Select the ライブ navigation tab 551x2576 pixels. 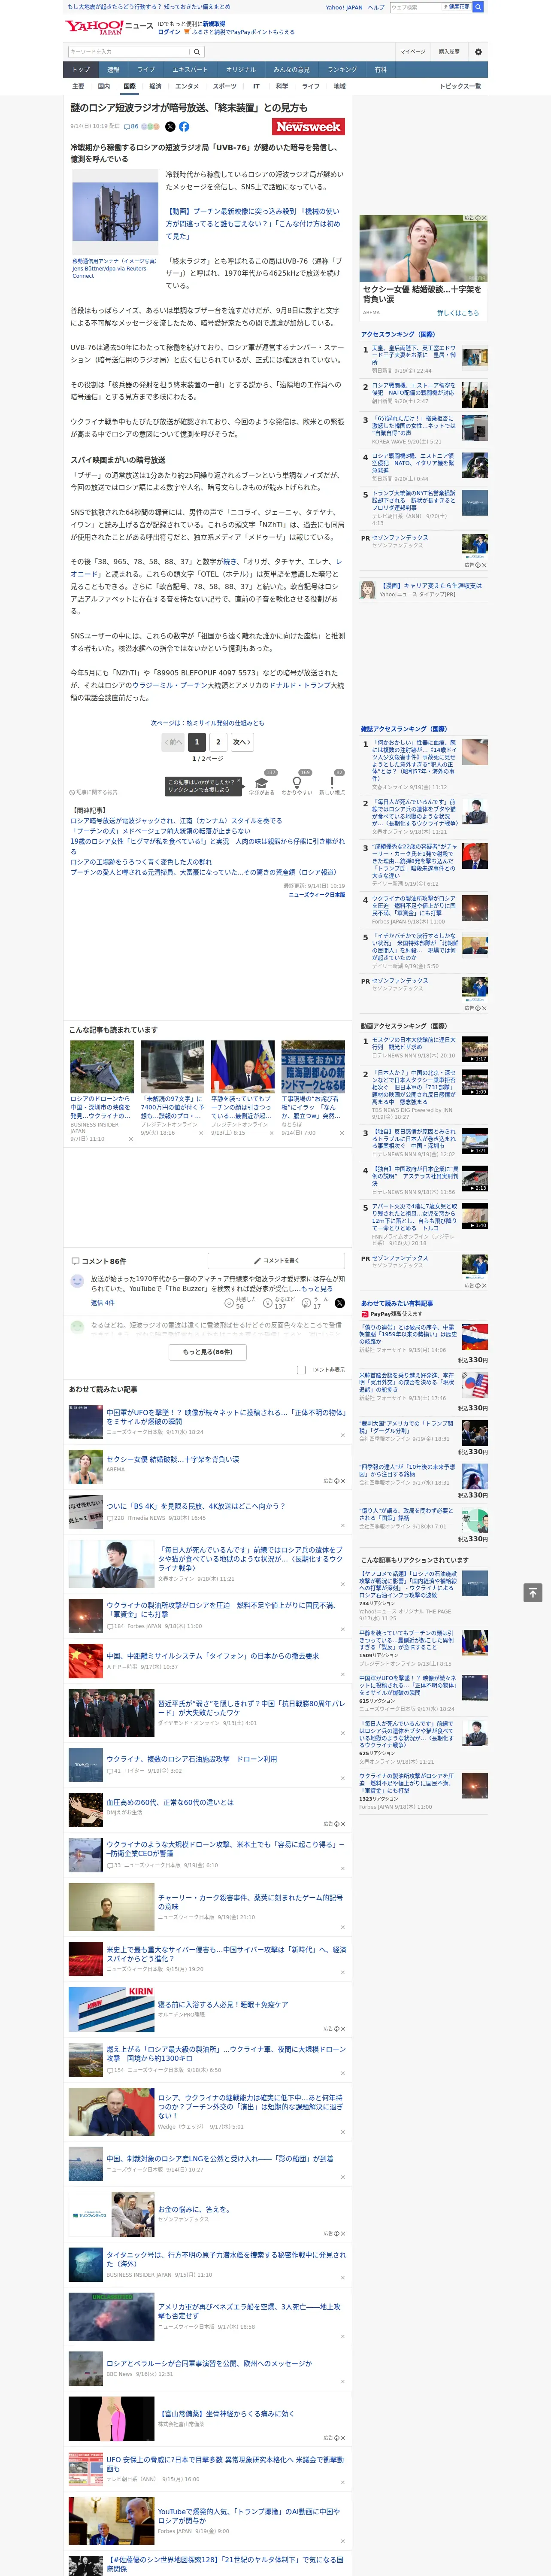pos(146,70)
